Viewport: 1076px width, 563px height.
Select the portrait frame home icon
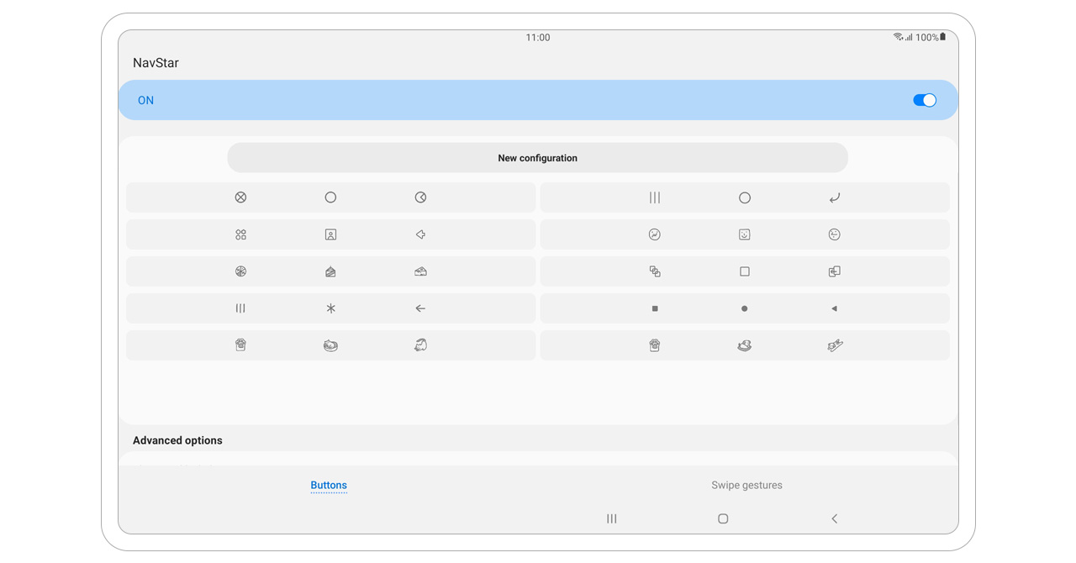coord(330,234)
